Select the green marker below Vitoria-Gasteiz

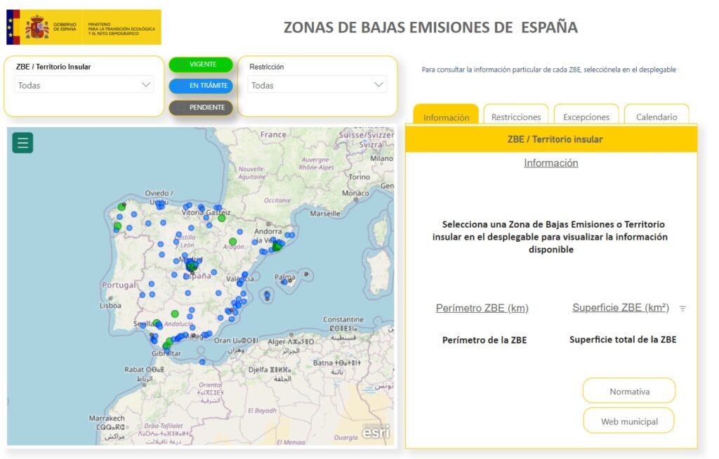coord(222,218)
